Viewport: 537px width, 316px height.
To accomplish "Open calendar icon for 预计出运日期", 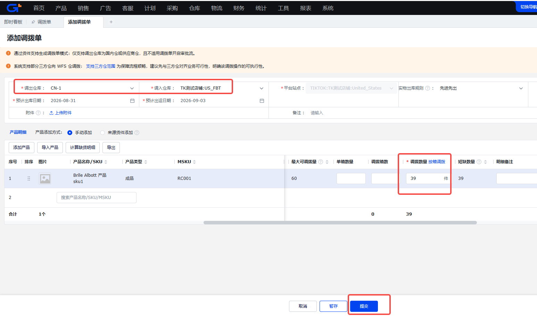I will (262, 101).
